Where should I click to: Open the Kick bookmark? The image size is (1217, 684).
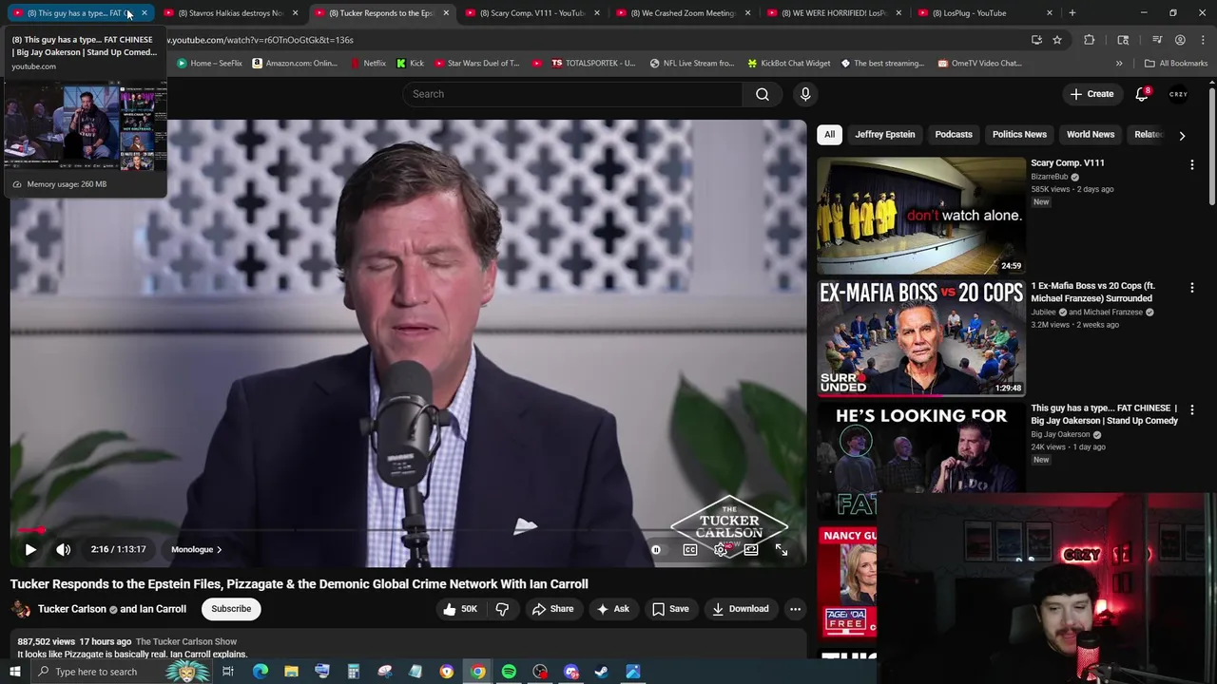(x=409, y=64)
